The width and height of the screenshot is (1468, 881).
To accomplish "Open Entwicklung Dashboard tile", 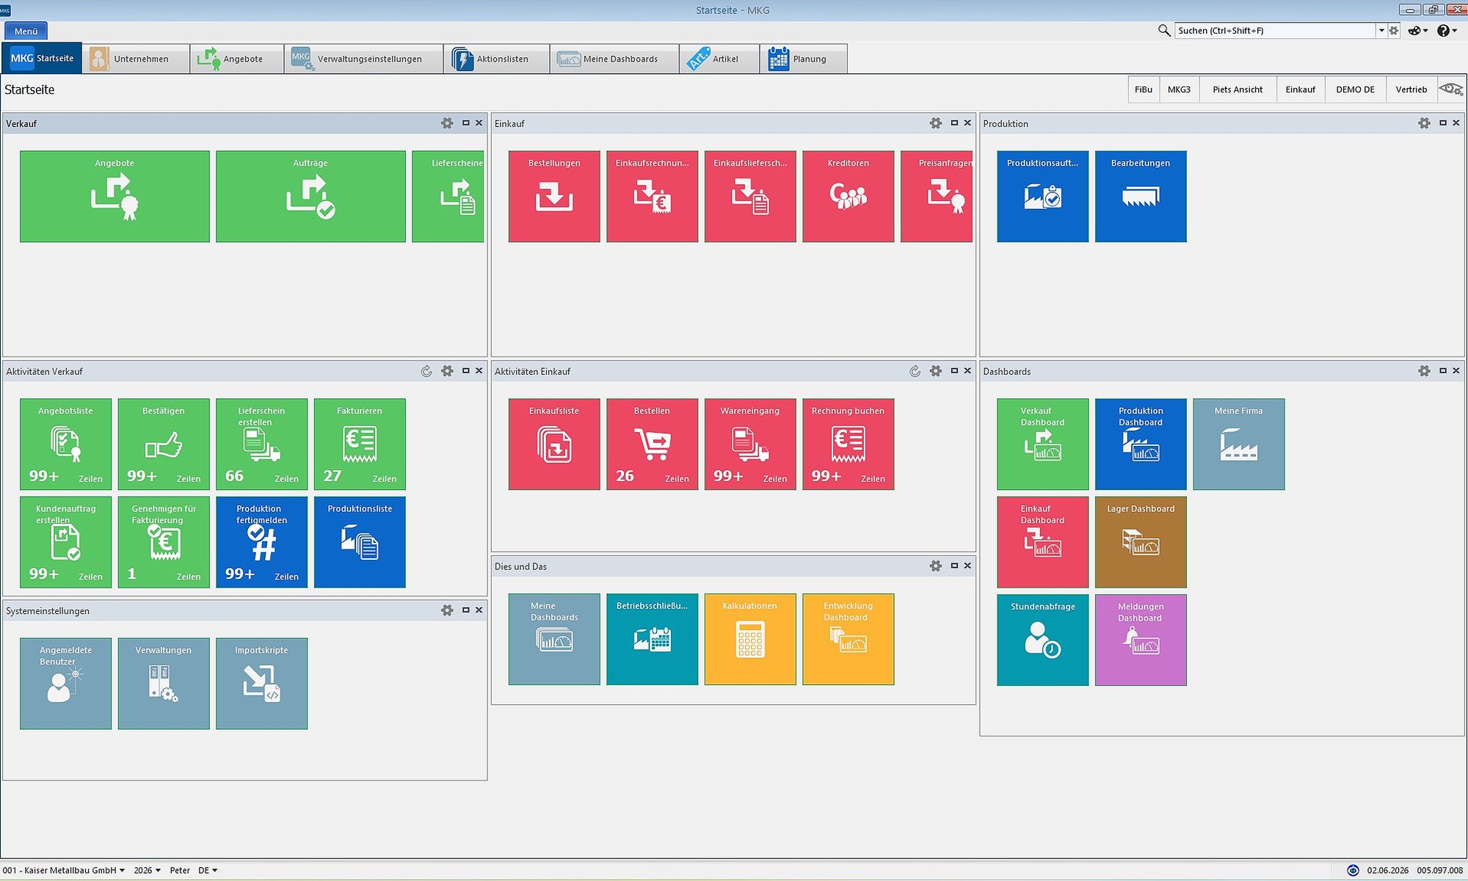I will (848, 639).
